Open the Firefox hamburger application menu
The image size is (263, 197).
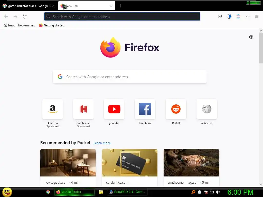click(x=257, y=16)
